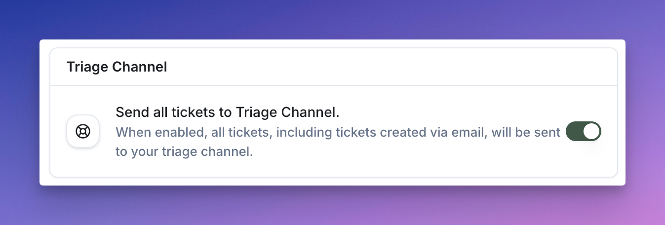Select the rounded lifebuoy icon tile

point(83,131)
